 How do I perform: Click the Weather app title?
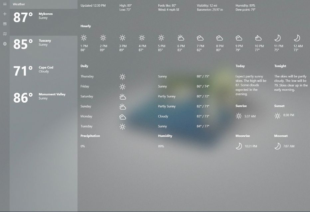pyautogui.click(x=19, y=4)
